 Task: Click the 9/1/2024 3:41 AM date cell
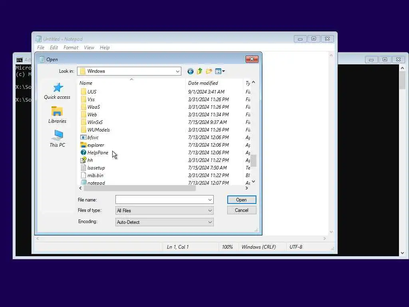point(206,92)
